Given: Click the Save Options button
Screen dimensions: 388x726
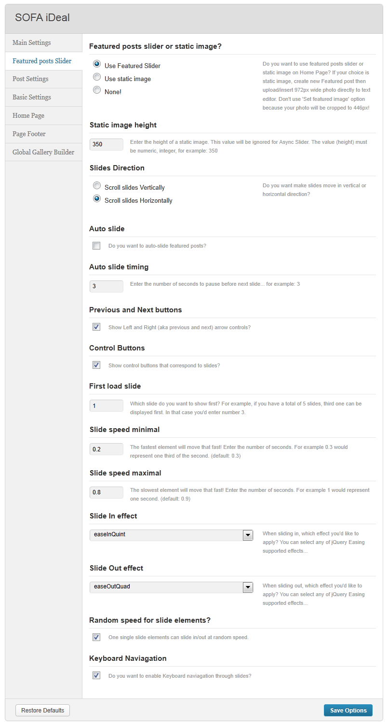Looking at the screenshot, I should pyautogui.click(x=348, y=710).
